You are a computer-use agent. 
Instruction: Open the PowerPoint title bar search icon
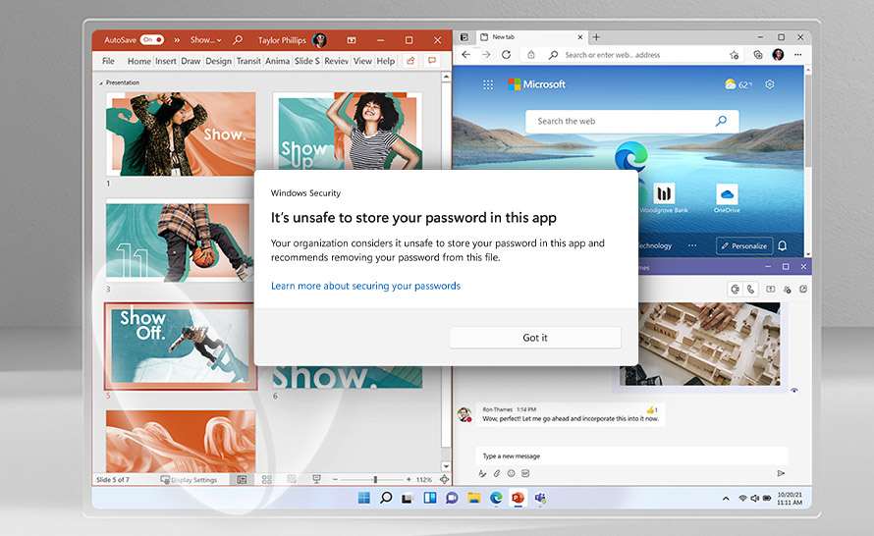[238, 39]
